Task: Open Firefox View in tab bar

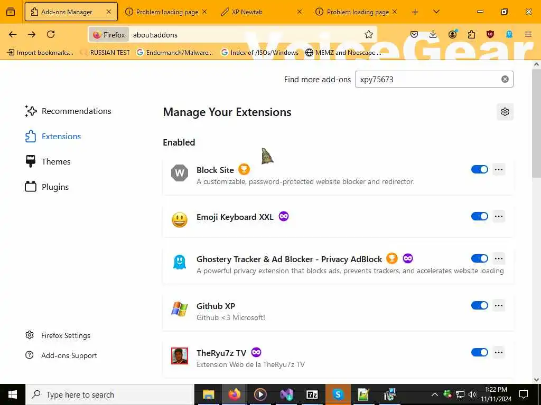Action: (11, 12)
